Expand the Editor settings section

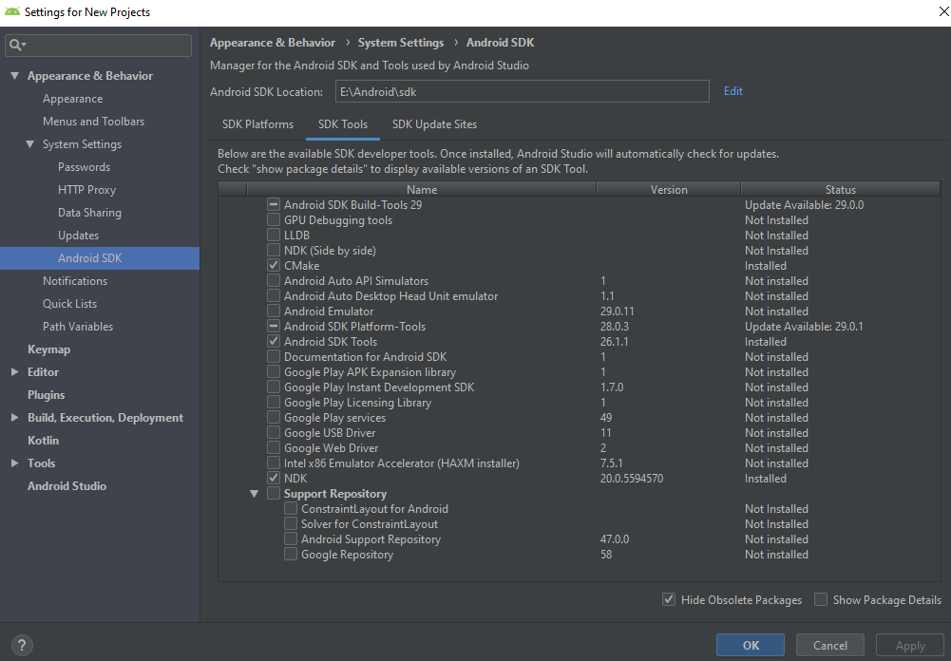click(14, 372)
